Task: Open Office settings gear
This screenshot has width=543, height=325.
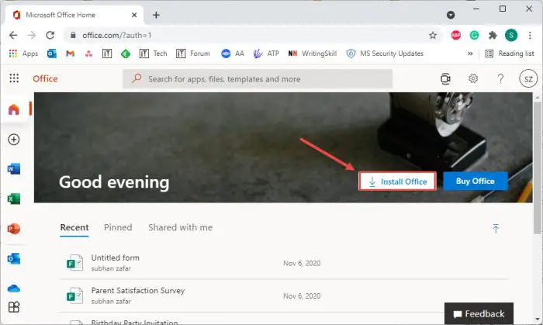Action: point(473,78)
